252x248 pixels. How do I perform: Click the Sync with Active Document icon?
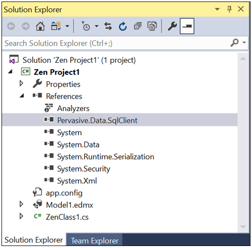pos(108,26)
